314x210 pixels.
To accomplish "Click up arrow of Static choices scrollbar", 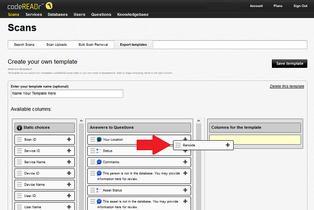I will click(81, 121).
